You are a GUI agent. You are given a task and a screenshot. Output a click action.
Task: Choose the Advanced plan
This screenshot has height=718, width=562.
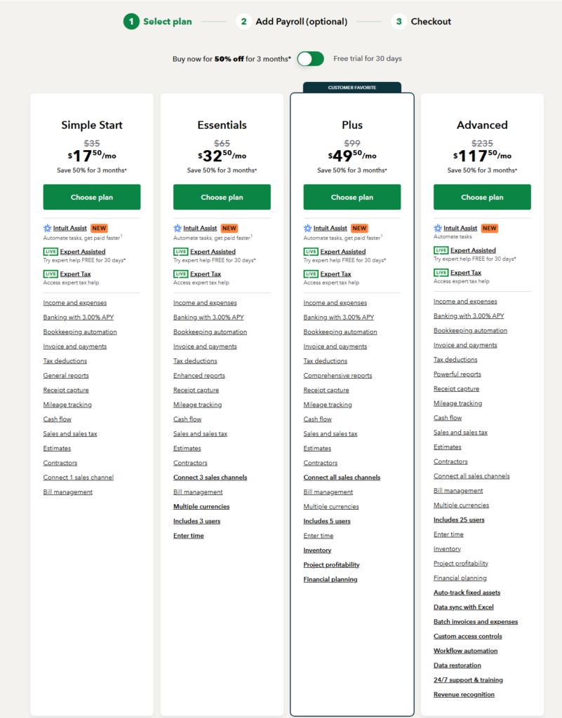pyautogui.click(x=482, y=197)
